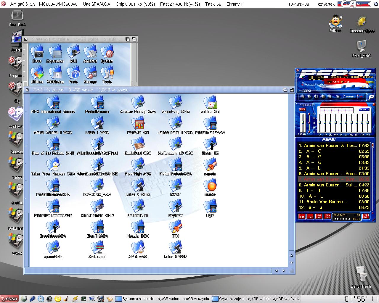Viewport: 379px width, 303px height.
Task: Select track 8 Armin van Buuren – Sail
Action: (x=334, y=185)
